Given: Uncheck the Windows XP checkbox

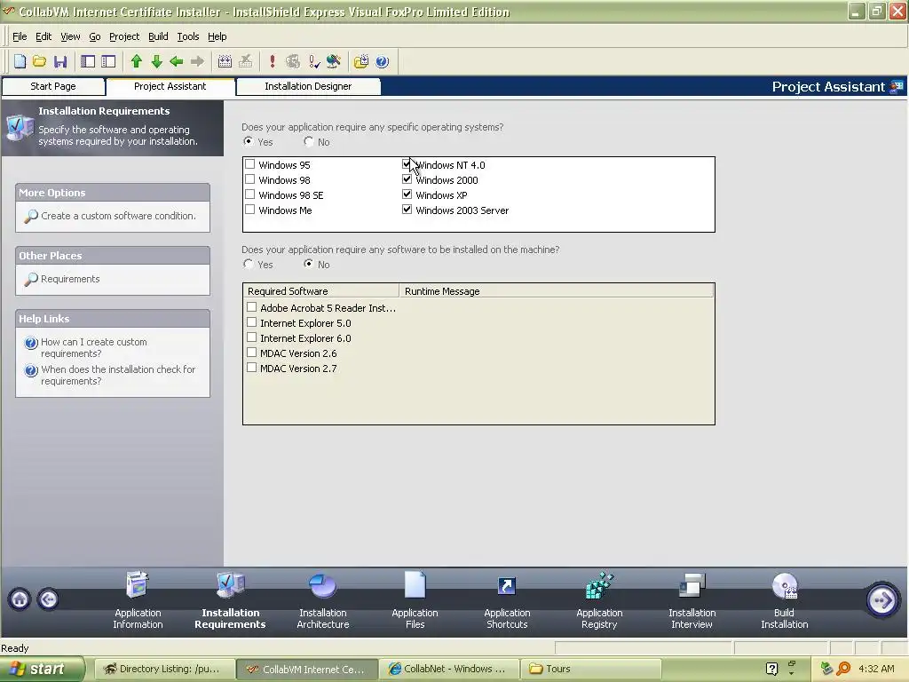Looking at the screenshot, I should (x=407, y=194).
